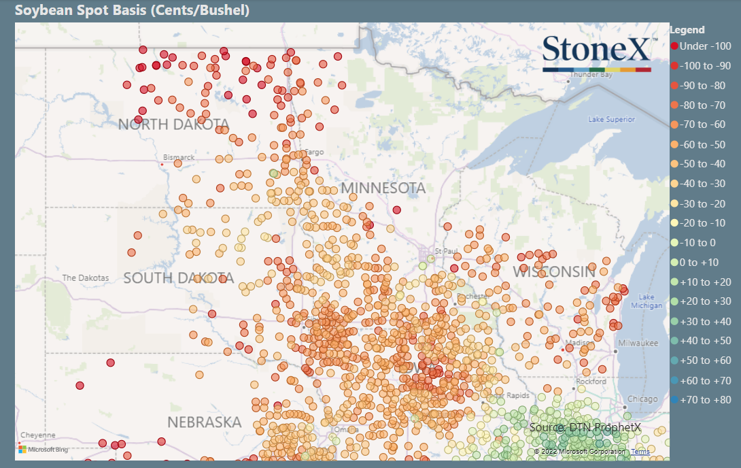Select '-70 to -60' legend entry
Image resolution: width=741 pixels, height=468 pixels.
pos(698,124)
